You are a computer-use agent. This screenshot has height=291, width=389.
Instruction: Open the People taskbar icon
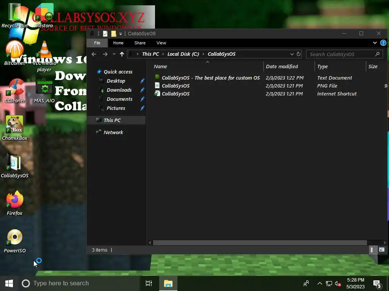tap(307, 283)
